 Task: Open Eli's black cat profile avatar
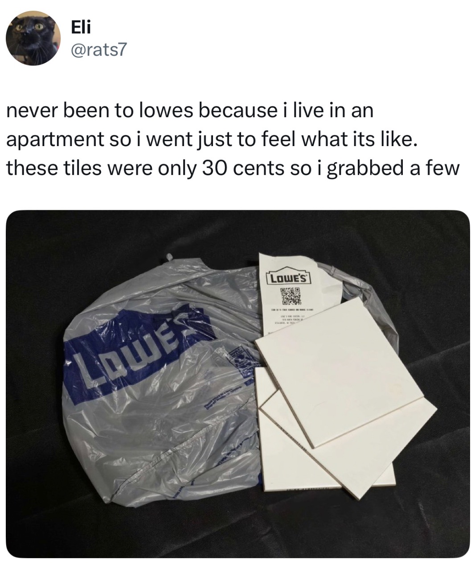pos(33,37)
